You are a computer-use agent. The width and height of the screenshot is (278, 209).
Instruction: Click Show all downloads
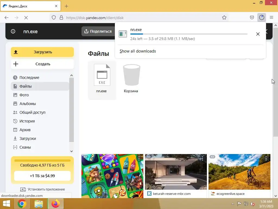(x=138, y=51)
